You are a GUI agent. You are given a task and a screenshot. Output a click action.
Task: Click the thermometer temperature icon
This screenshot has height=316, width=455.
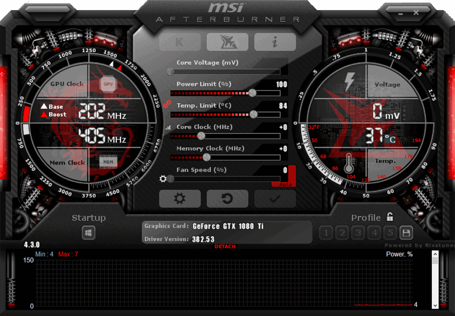tap(349, 164)
